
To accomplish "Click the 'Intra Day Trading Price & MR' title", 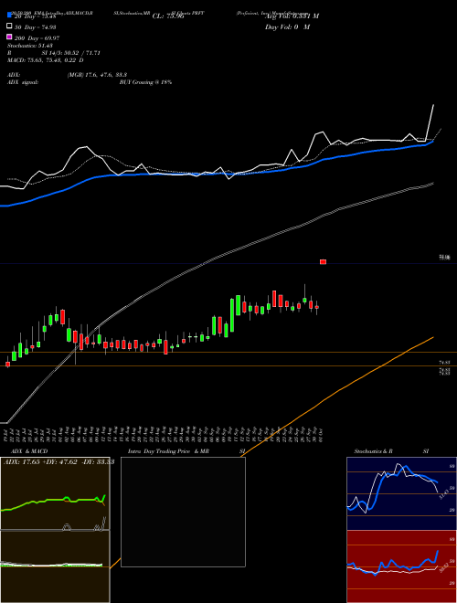I will 168,451.
